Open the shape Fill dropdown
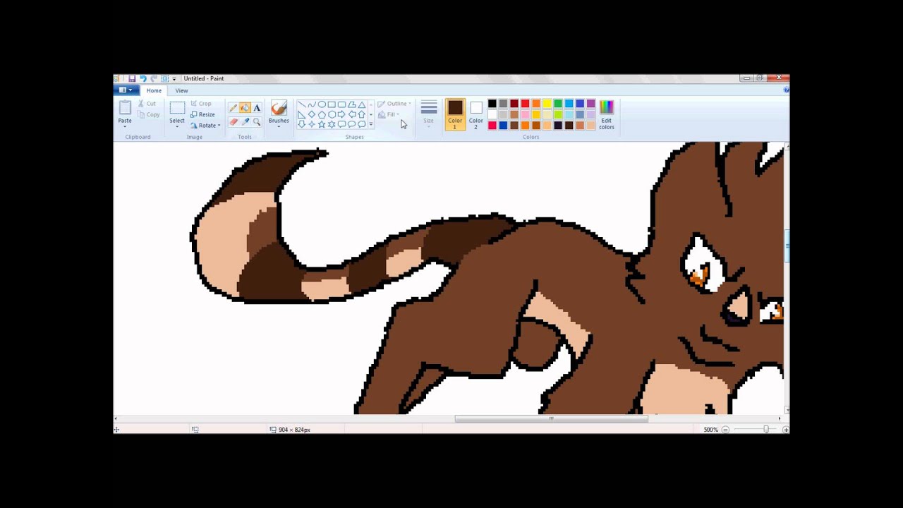The height and width of the screenshot is (508, 903). [389, 114]
